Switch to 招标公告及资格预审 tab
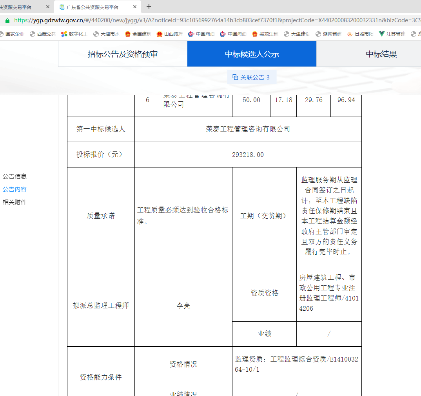This screenshot has height=396, width=421. click(x=123, y=54)
